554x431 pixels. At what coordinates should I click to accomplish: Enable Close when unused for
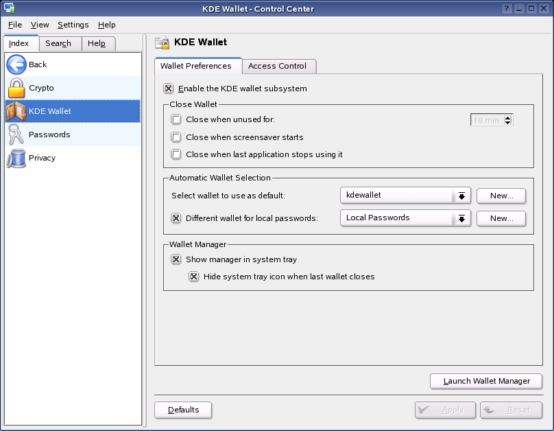tap(176, 119)
